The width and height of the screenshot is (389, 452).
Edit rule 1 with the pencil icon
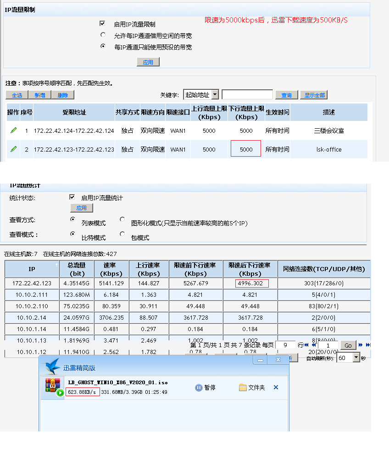point(13,131)
